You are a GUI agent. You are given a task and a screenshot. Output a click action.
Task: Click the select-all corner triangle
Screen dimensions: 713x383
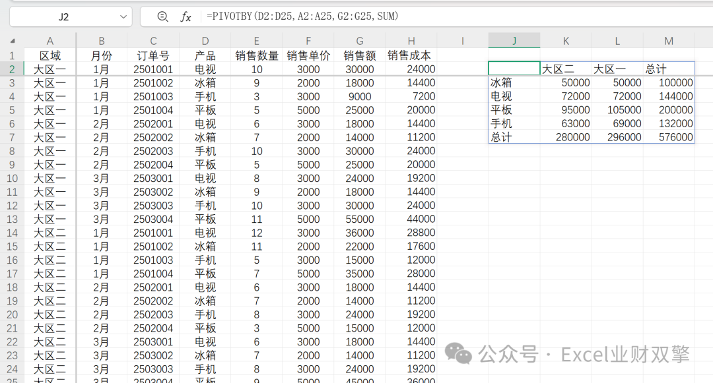(x=13, y=41)
